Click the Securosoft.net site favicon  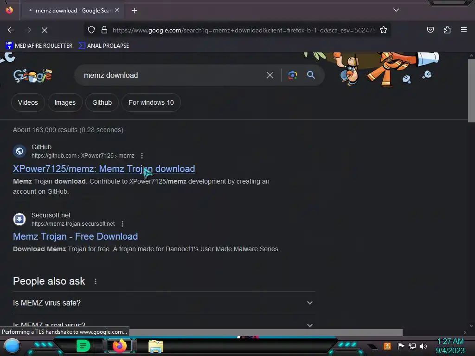[19, 219]
